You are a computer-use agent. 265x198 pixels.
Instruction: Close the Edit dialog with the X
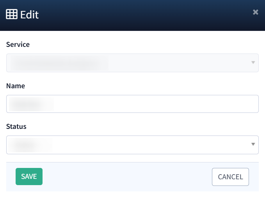[256, 12]
